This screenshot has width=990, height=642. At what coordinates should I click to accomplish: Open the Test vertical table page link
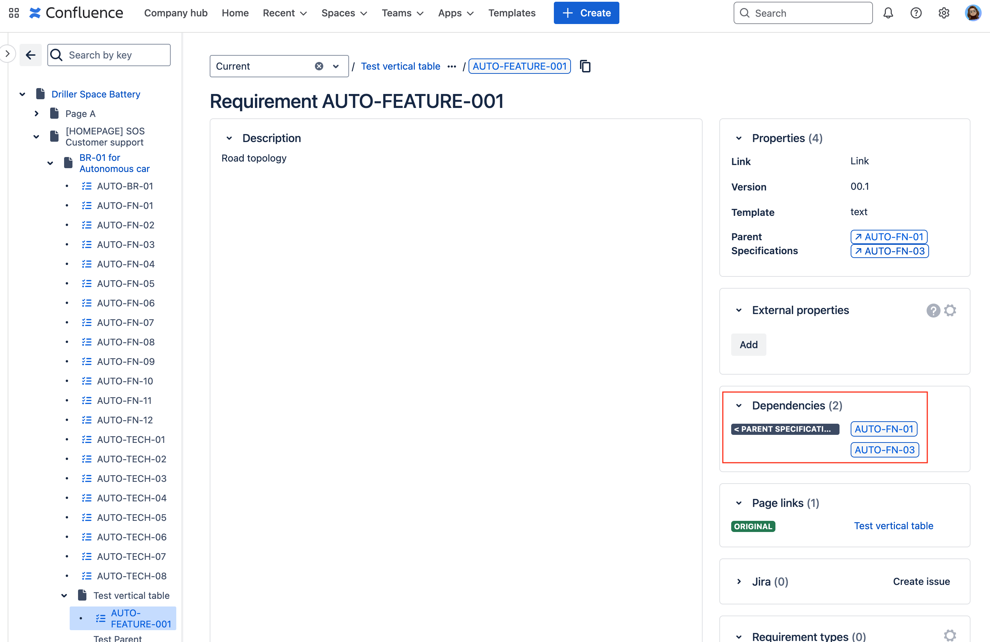tap(893, 526)
